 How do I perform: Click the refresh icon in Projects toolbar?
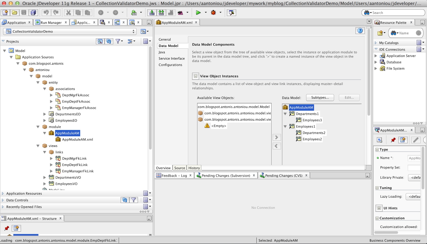click(x=109, y=41)
